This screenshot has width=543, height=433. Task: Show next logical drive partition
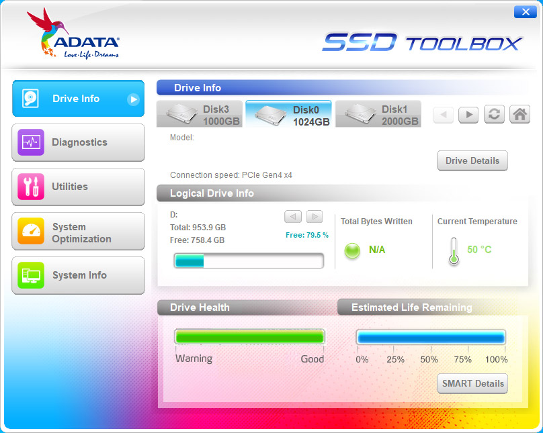pos(315,217)
